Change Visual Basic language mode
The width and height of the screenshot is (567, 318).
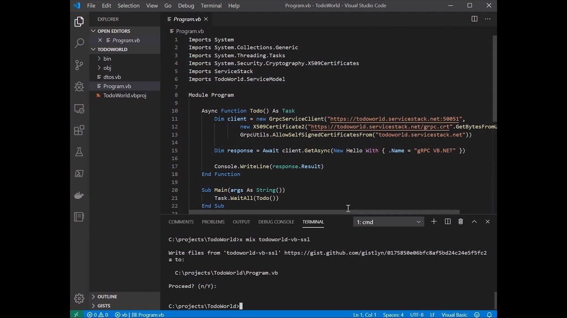click(454, 314)
